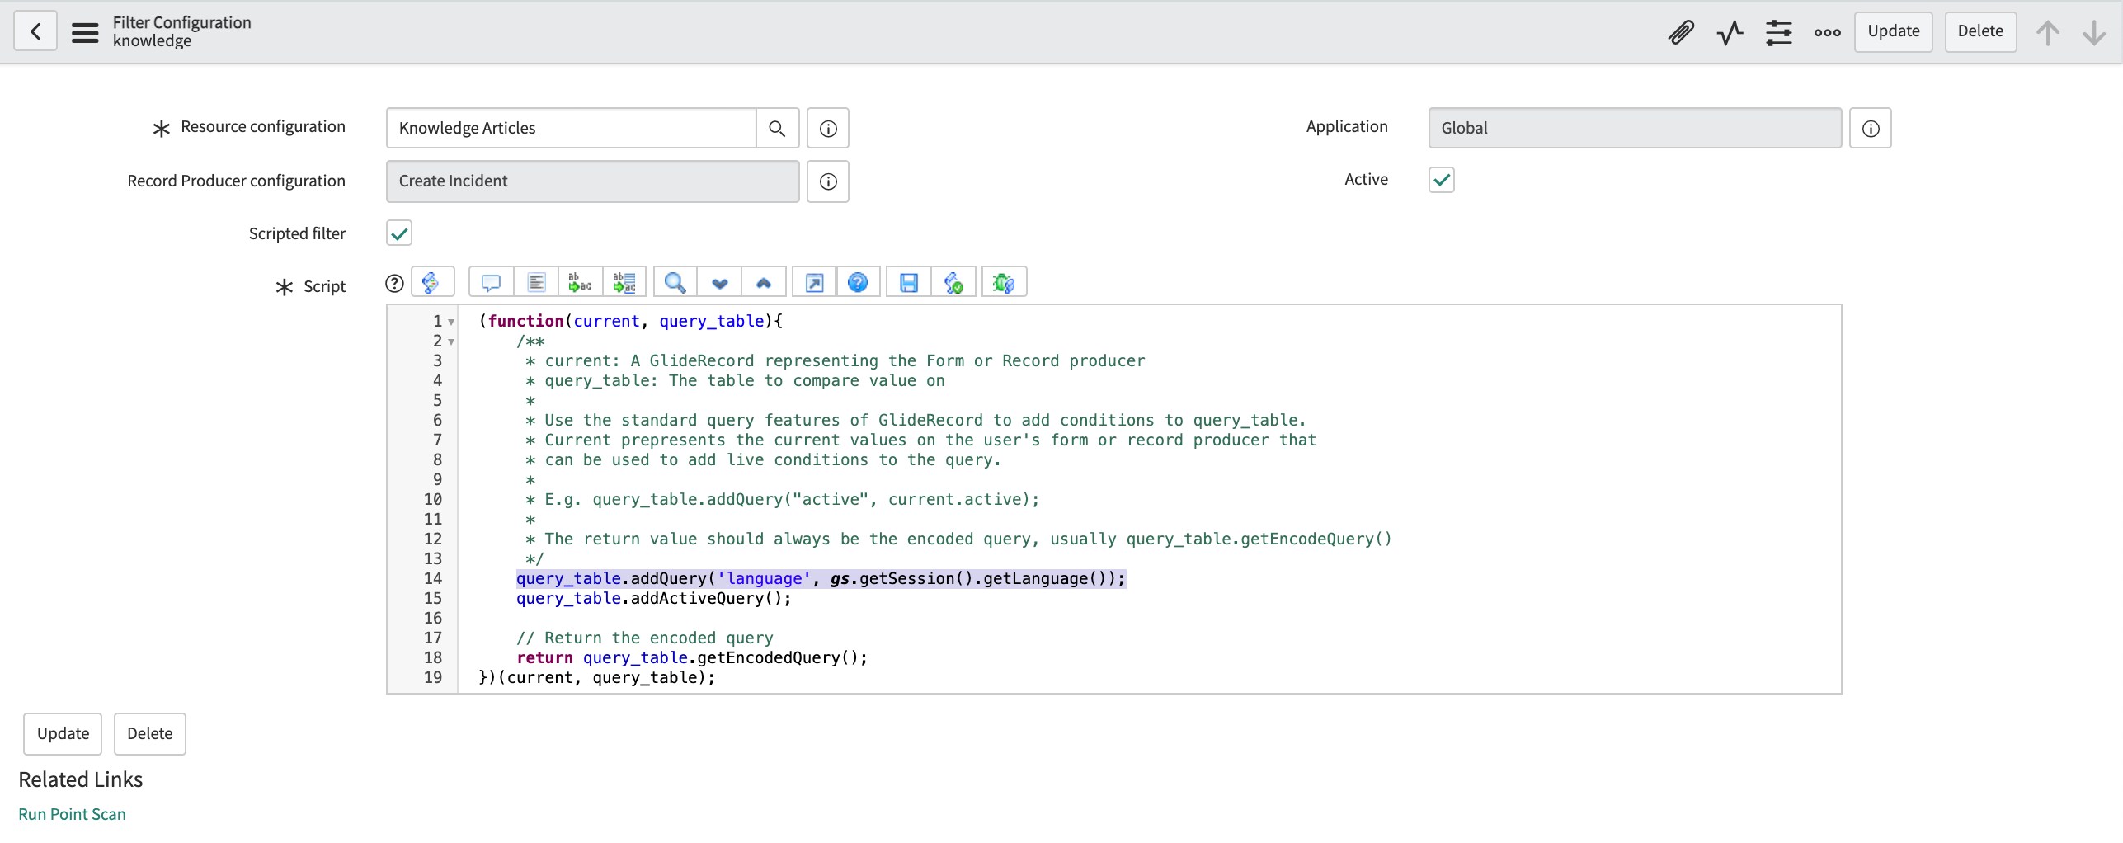Preview the Create Incident record info
2123x843 pixels.
(828, 181)
